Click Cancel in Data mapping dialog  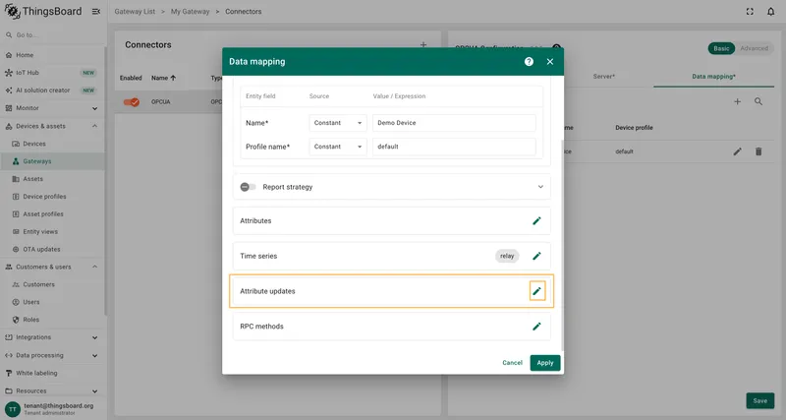pyautogui.click(x=512, y=363)
